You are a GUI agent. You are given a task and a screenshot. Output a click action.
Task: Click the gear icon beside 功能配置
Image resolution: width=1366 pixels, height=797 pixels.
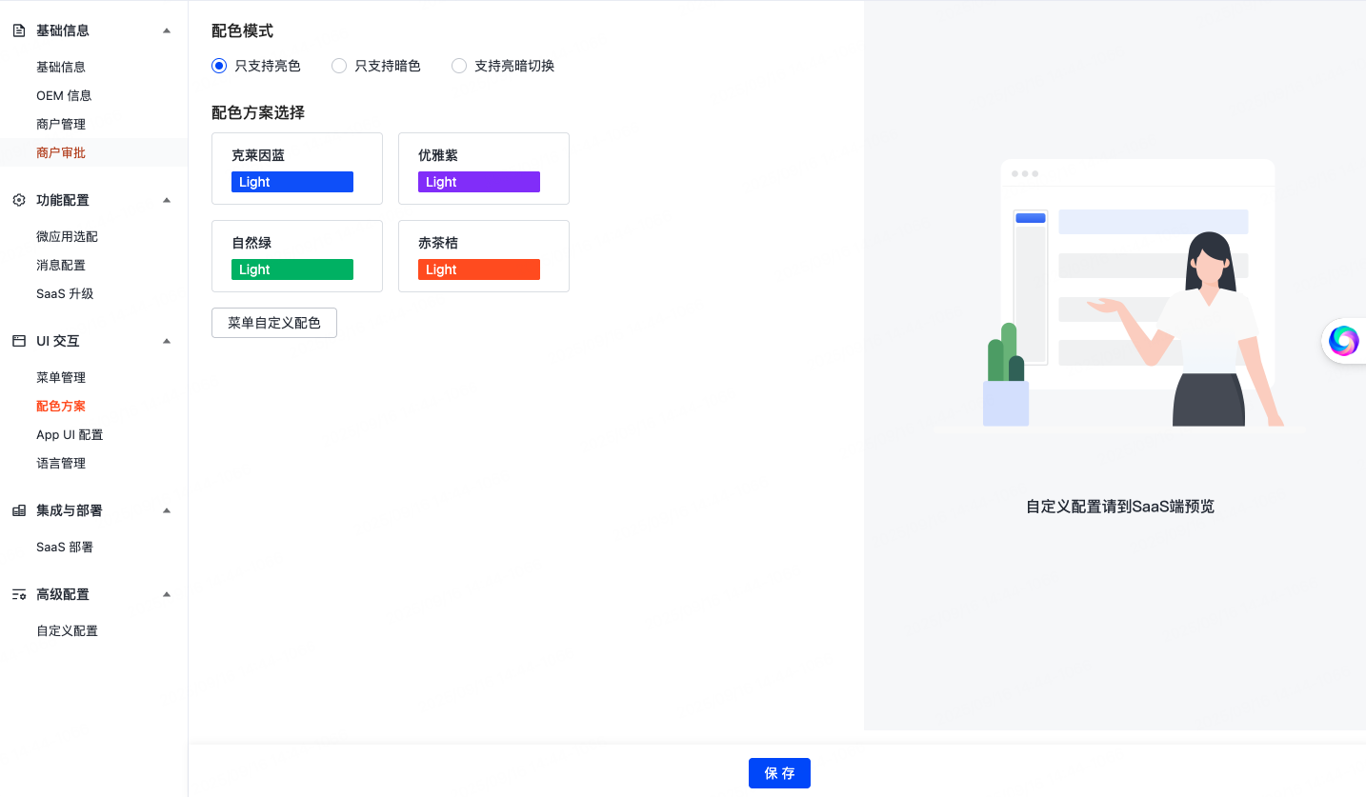coord(18,200)
